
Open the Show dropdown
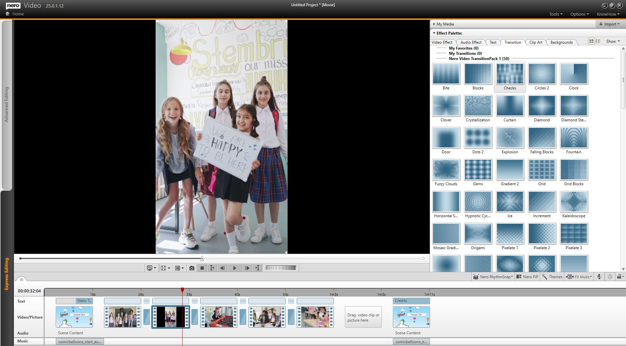[613, 41]
